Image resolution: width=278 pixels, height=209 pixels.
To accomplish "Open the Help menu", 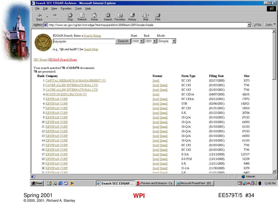I will coord(88,8).
